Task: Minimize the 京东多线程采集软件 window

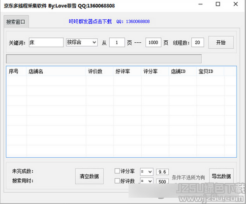Action: (x=200, y=4)
